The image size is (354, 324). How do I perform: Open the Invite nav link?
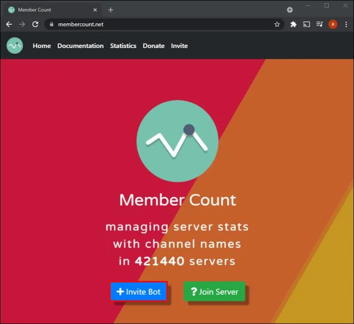point(179,46)
